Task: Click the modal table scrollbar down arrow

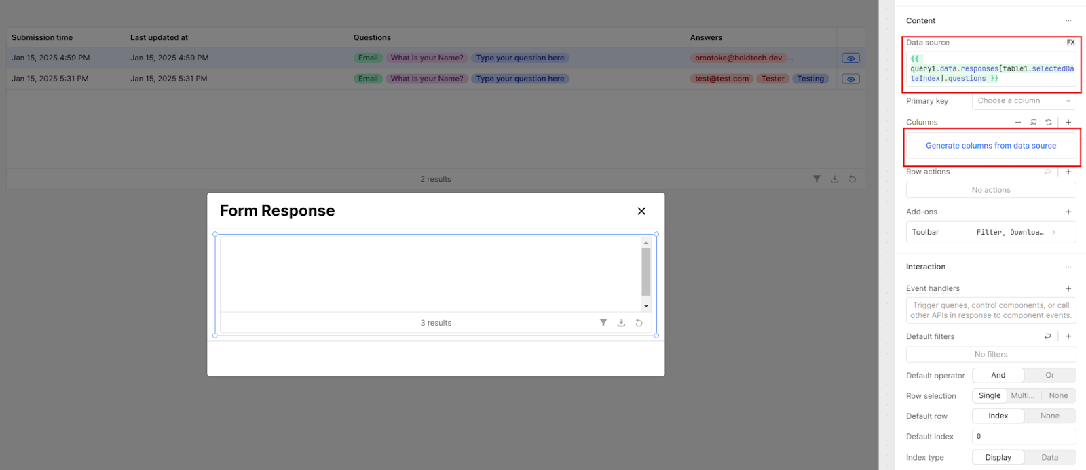Action: pos(646,306)
